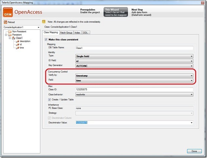Open the Key Generator dropdown
The image size is (207, 158).
pyautogui.click(x=134, y=66)
